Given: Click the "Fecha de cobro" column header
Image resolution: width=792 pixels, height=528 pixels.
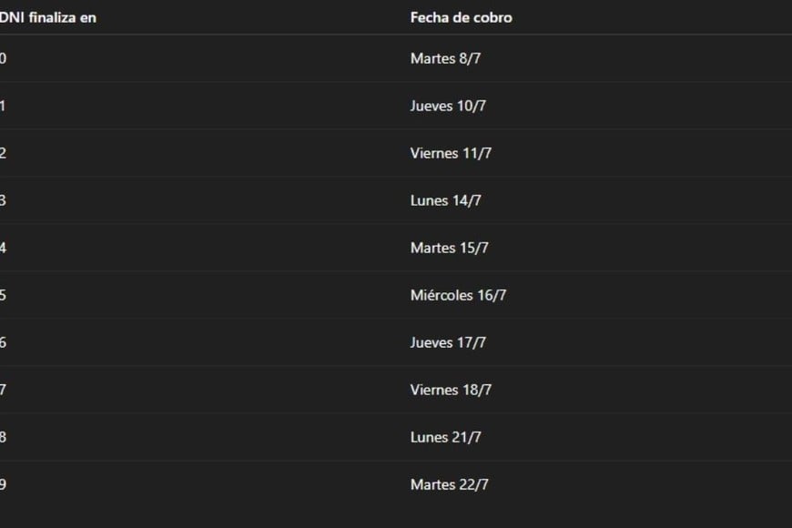Looking at the screenshot, I should pyautogui.click(x=461, y=17).
